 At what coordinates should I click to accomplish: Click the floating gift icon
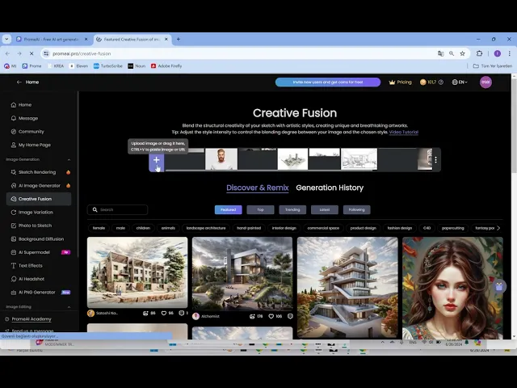pyautogui.click(x=499, y=286)
